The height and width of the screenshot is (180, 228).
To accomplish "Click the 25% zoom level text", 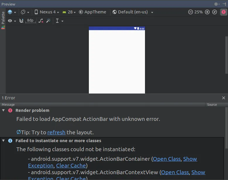I will pos(198,12).
